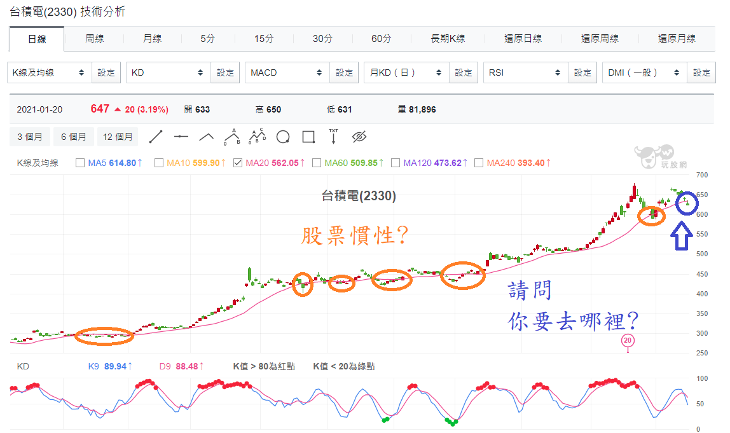Image resolution: width=730 pixels, height=433 pixels.
Task: Switch to the 月線 tab
Action: 152,39
